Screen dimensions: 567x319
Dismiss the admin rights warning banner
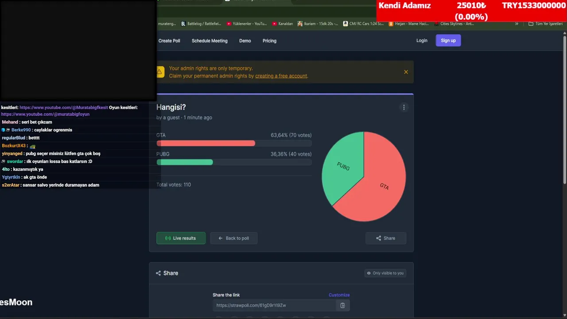pos(406,72)
